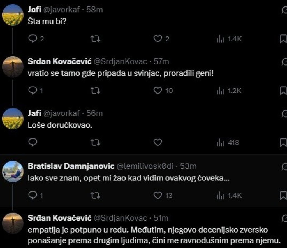
Task: Like Jafi's "Šta mu bi?" tweet
Action: (x=158, y=39)
